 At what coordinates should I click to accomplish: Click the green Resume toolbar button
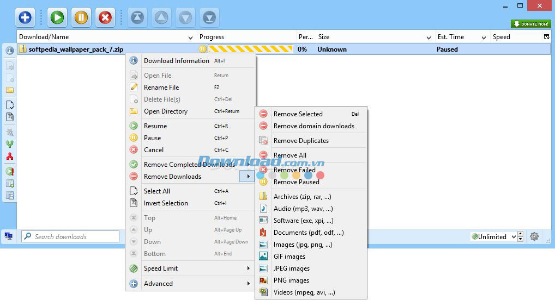point(57,17)
